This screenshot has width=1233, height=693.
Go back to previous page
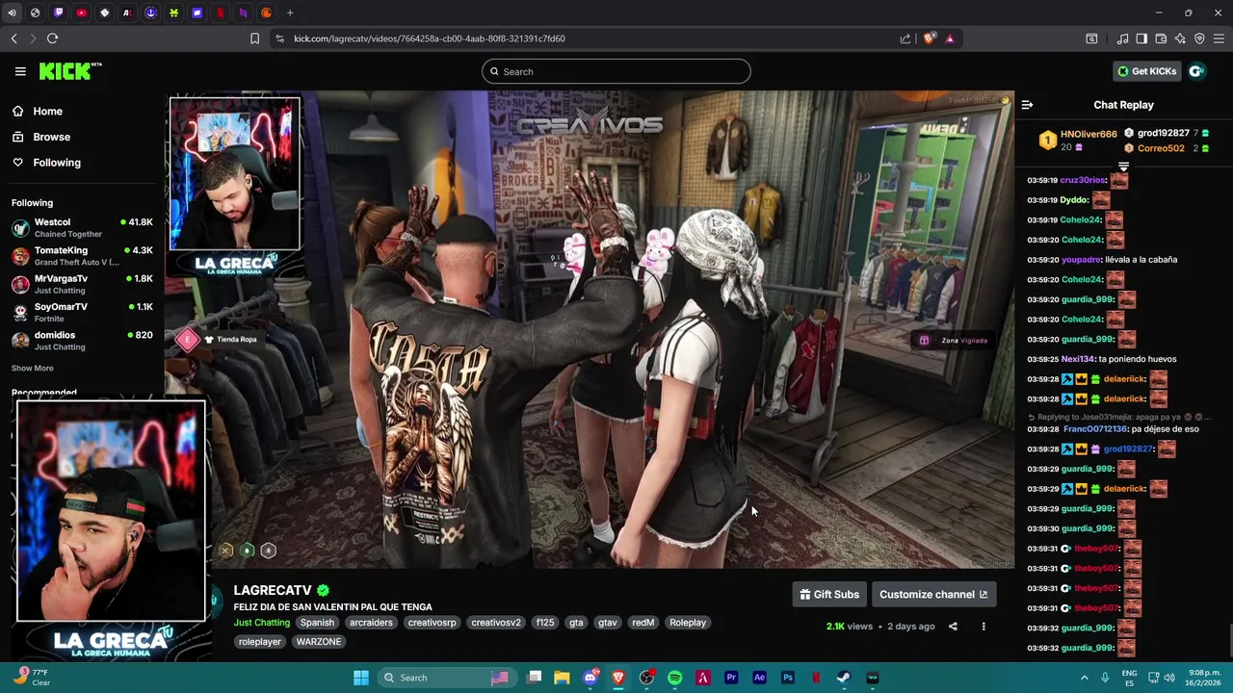(13, 38)
